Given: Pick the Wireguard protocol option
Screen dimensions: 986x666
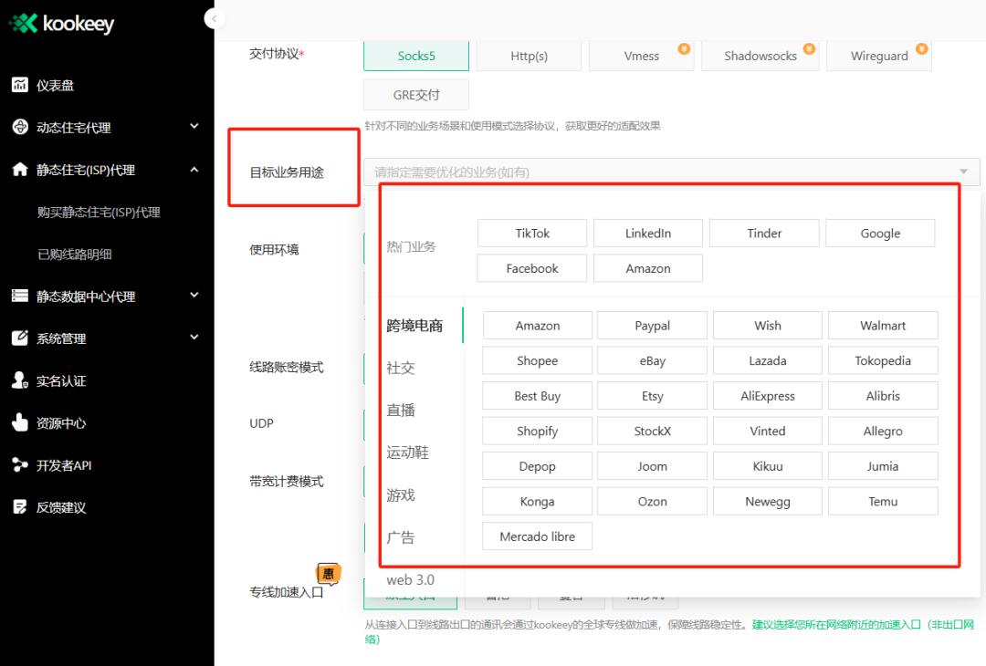Looking at the screenshot, I should point(879,56).
